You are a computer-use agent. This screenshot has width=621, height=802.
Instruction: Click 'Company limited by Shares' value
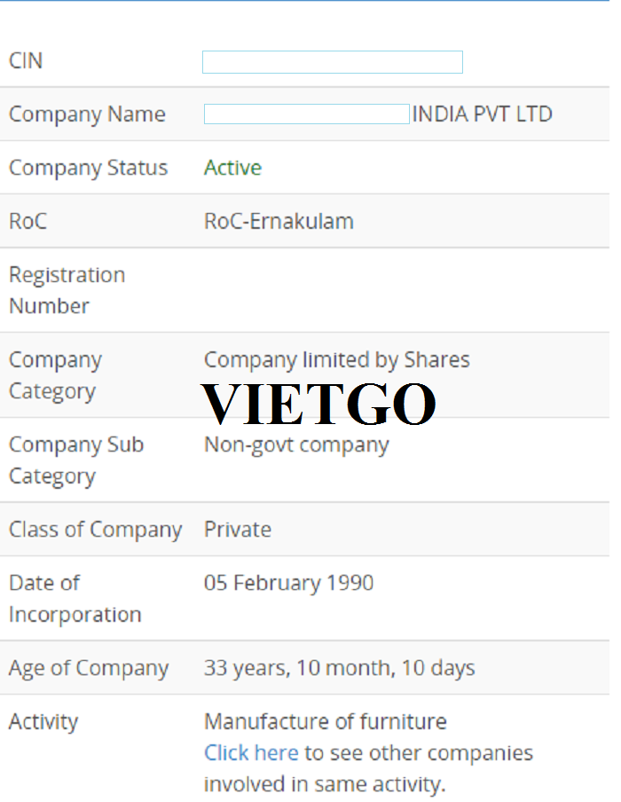click(336, 360)
